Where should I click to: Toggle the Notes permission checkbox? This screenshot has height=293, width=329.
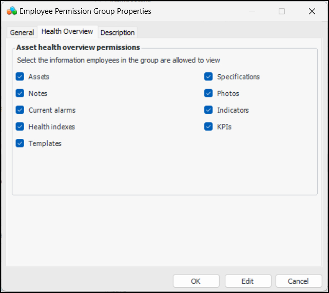(x=20, y=93)
